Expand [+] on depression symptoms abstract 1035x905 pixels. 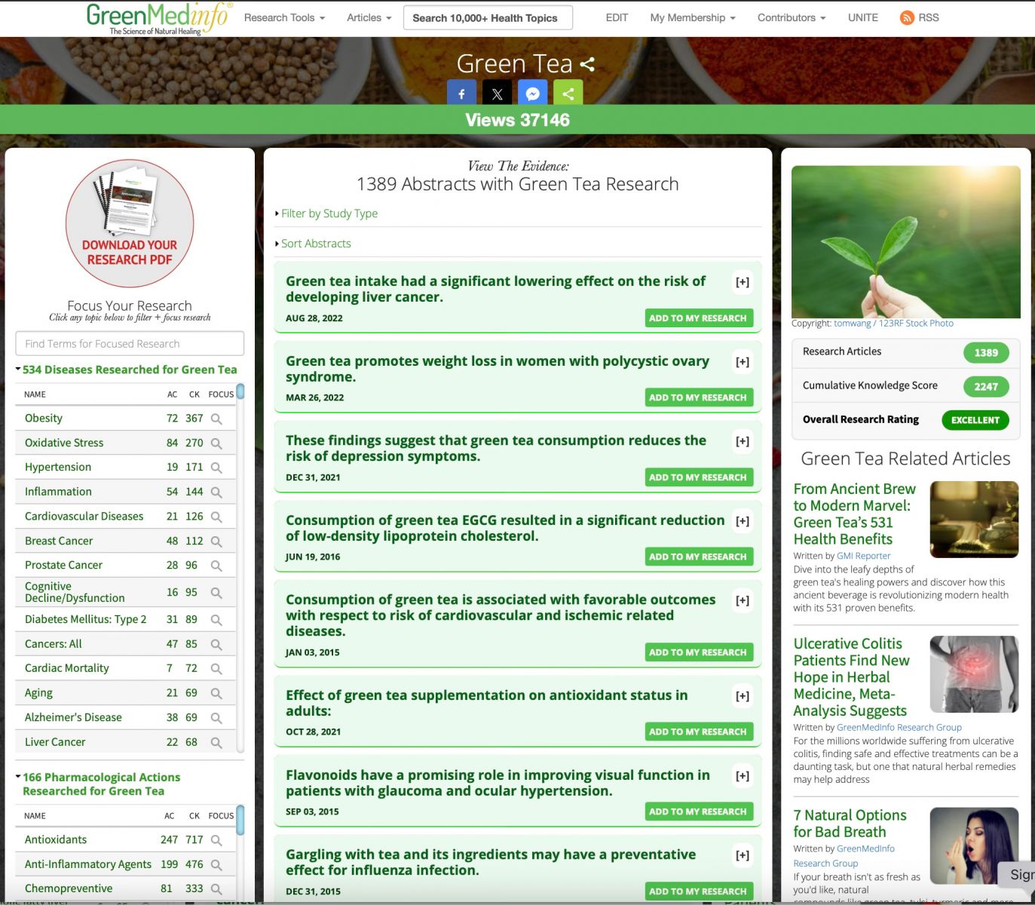[x=743, y=441]
